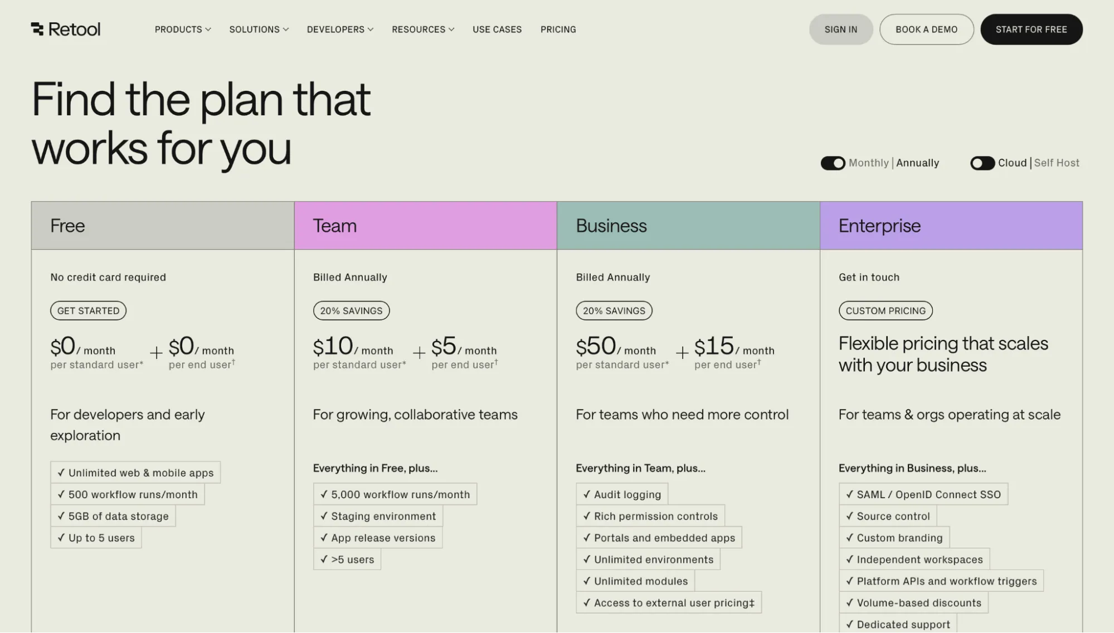Image resolution: width=1114 pixels, height=633 pixels.
Task: Click Book a Demo button
Action: (x=926, y=30)
